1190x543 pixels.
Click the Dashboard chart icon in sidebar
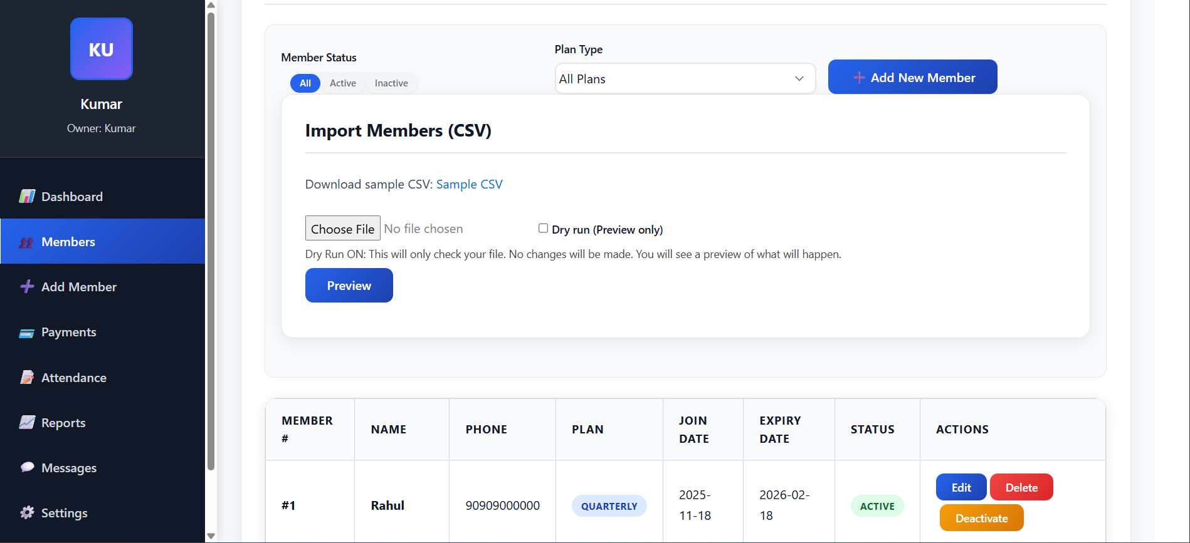click(27, 197)
